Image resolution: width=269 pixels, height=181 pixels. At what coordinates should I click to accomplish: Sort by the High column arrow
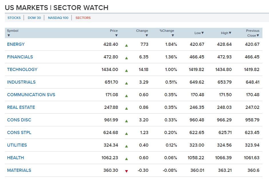(x=230, y=33)
